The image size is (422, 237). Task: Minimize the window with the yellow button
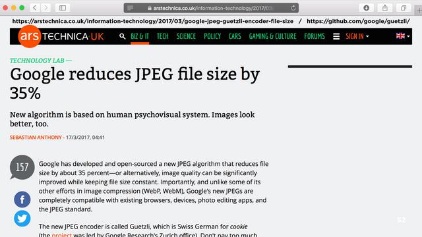point(13,8)
